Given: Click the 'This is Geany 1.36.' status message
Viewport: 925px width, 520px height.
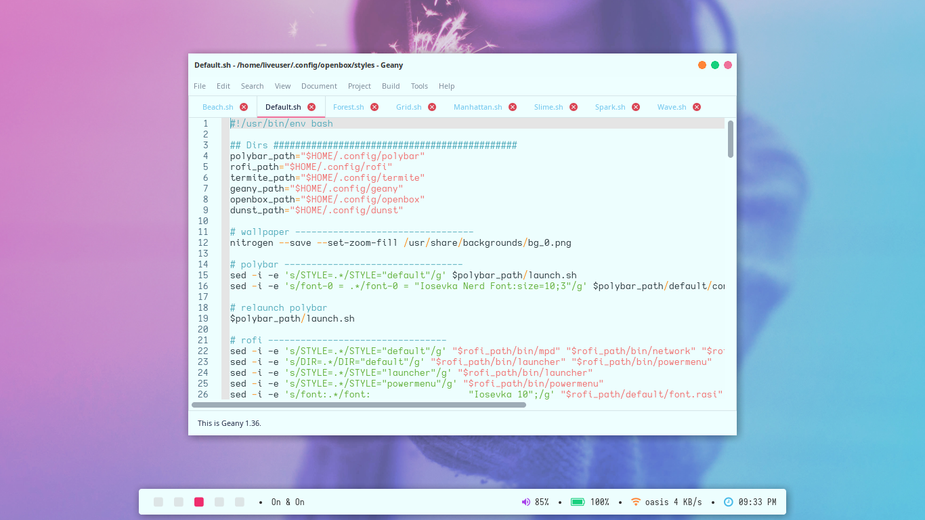Looking at the screenshot, I should point(229,423).
